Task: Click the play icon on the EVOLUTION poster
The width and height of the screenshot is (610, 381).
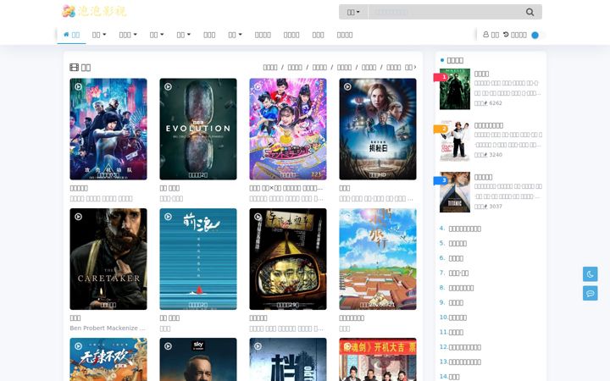Action: [x=168, y=86]
